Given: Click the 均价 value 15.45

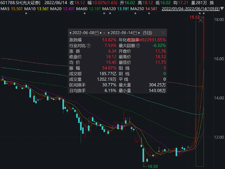Looking at the screenshot, I should click(x=111, y=62).
